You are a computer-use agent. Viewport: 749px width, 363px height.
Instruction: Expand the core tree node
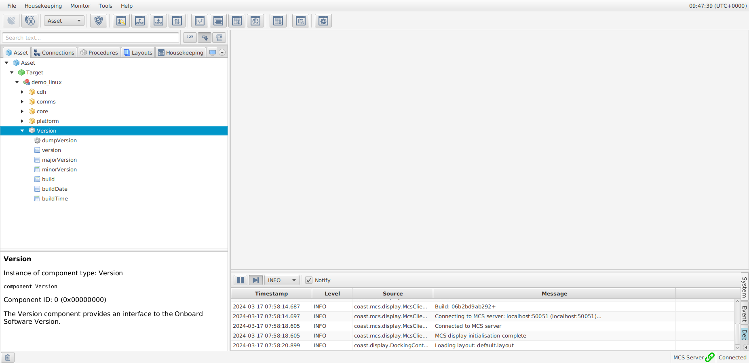22,111
